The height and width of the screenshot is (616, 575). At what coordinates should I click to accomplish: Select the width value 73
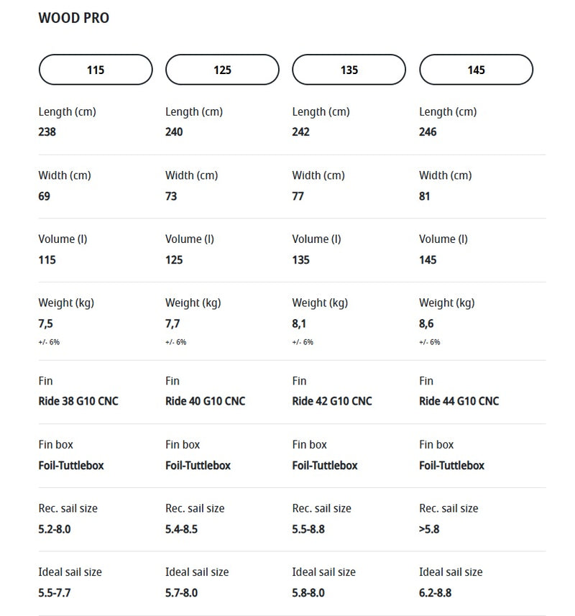pos(171,196)
